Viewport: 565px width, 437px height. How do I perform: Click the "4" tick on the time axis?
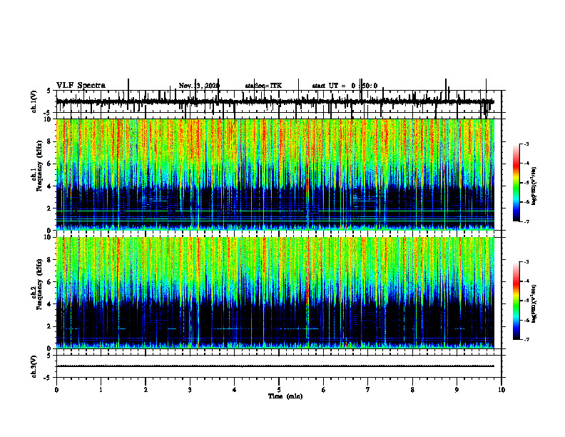(235, 390)
